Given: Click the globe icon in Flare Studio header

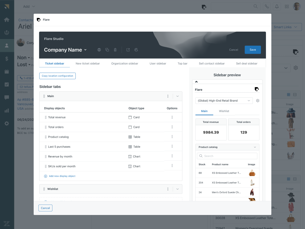Looking at the screenshot, I should [99, 50].
